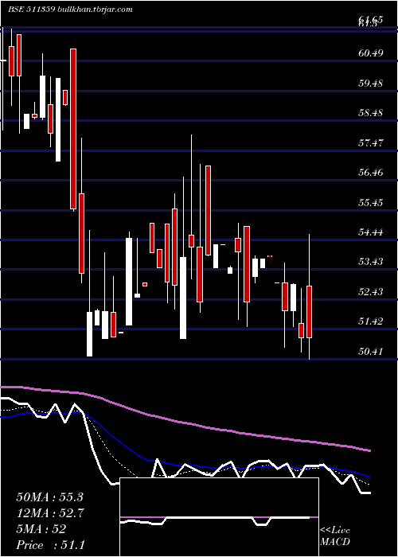Click the <<Live MACD label
Image resolution: width=398 pixels, height=557 pixels.
(x=335, y=536)
